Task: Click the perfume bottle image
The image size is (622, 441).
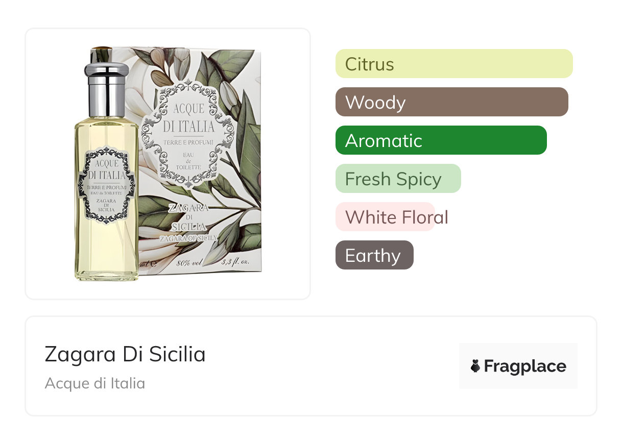Action: [x=107, y=171]
